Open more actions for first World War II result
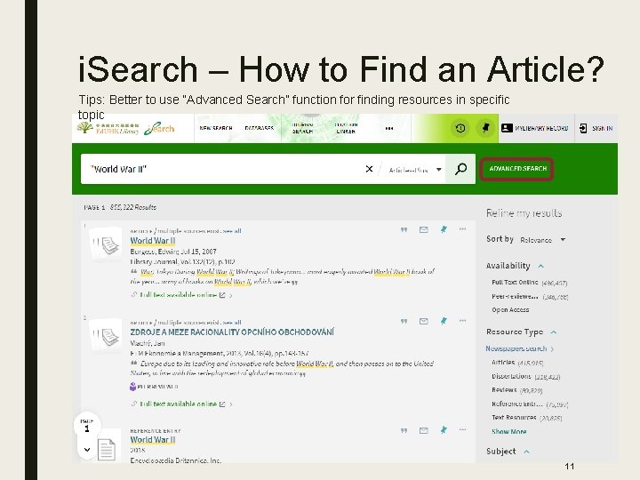 [462, 229]
